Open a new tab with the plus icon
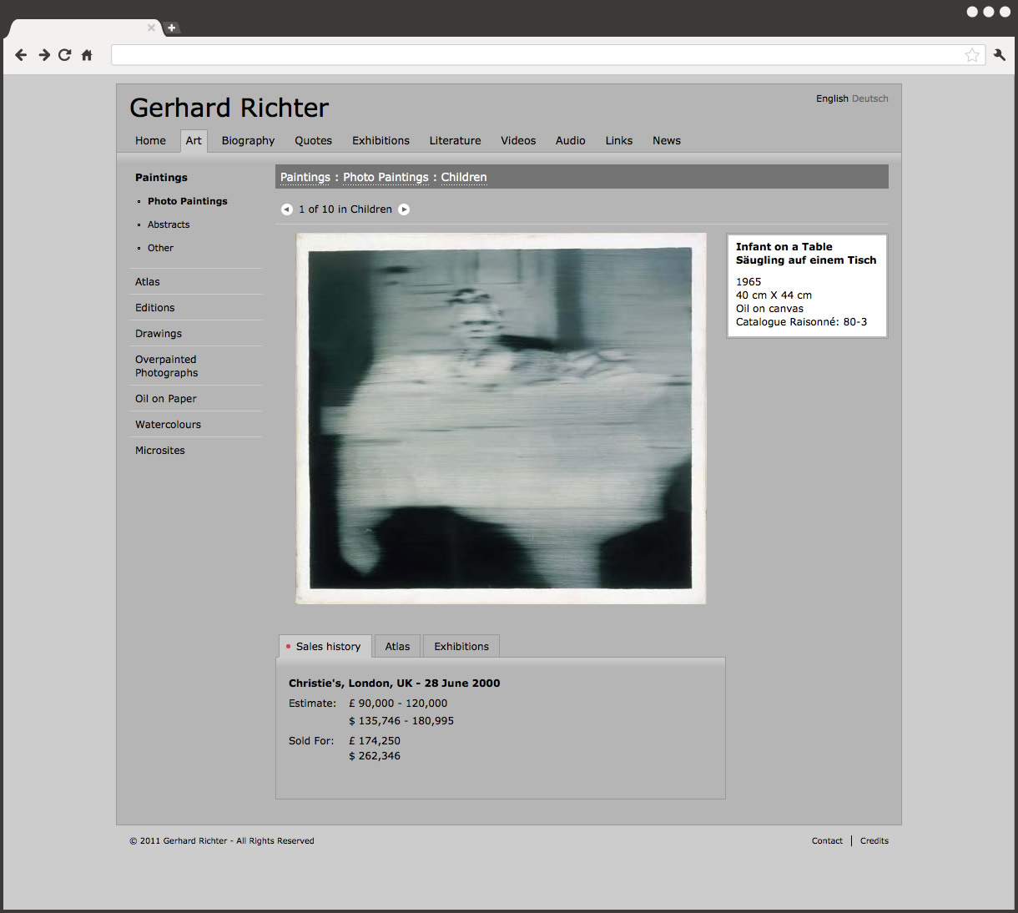Screen dimensions: 1018x913 pos(171,28)
